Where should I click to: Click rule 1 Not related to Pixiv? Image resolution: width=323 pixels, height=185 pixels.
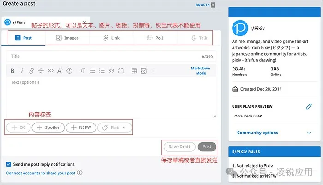(x=252, y=166)
